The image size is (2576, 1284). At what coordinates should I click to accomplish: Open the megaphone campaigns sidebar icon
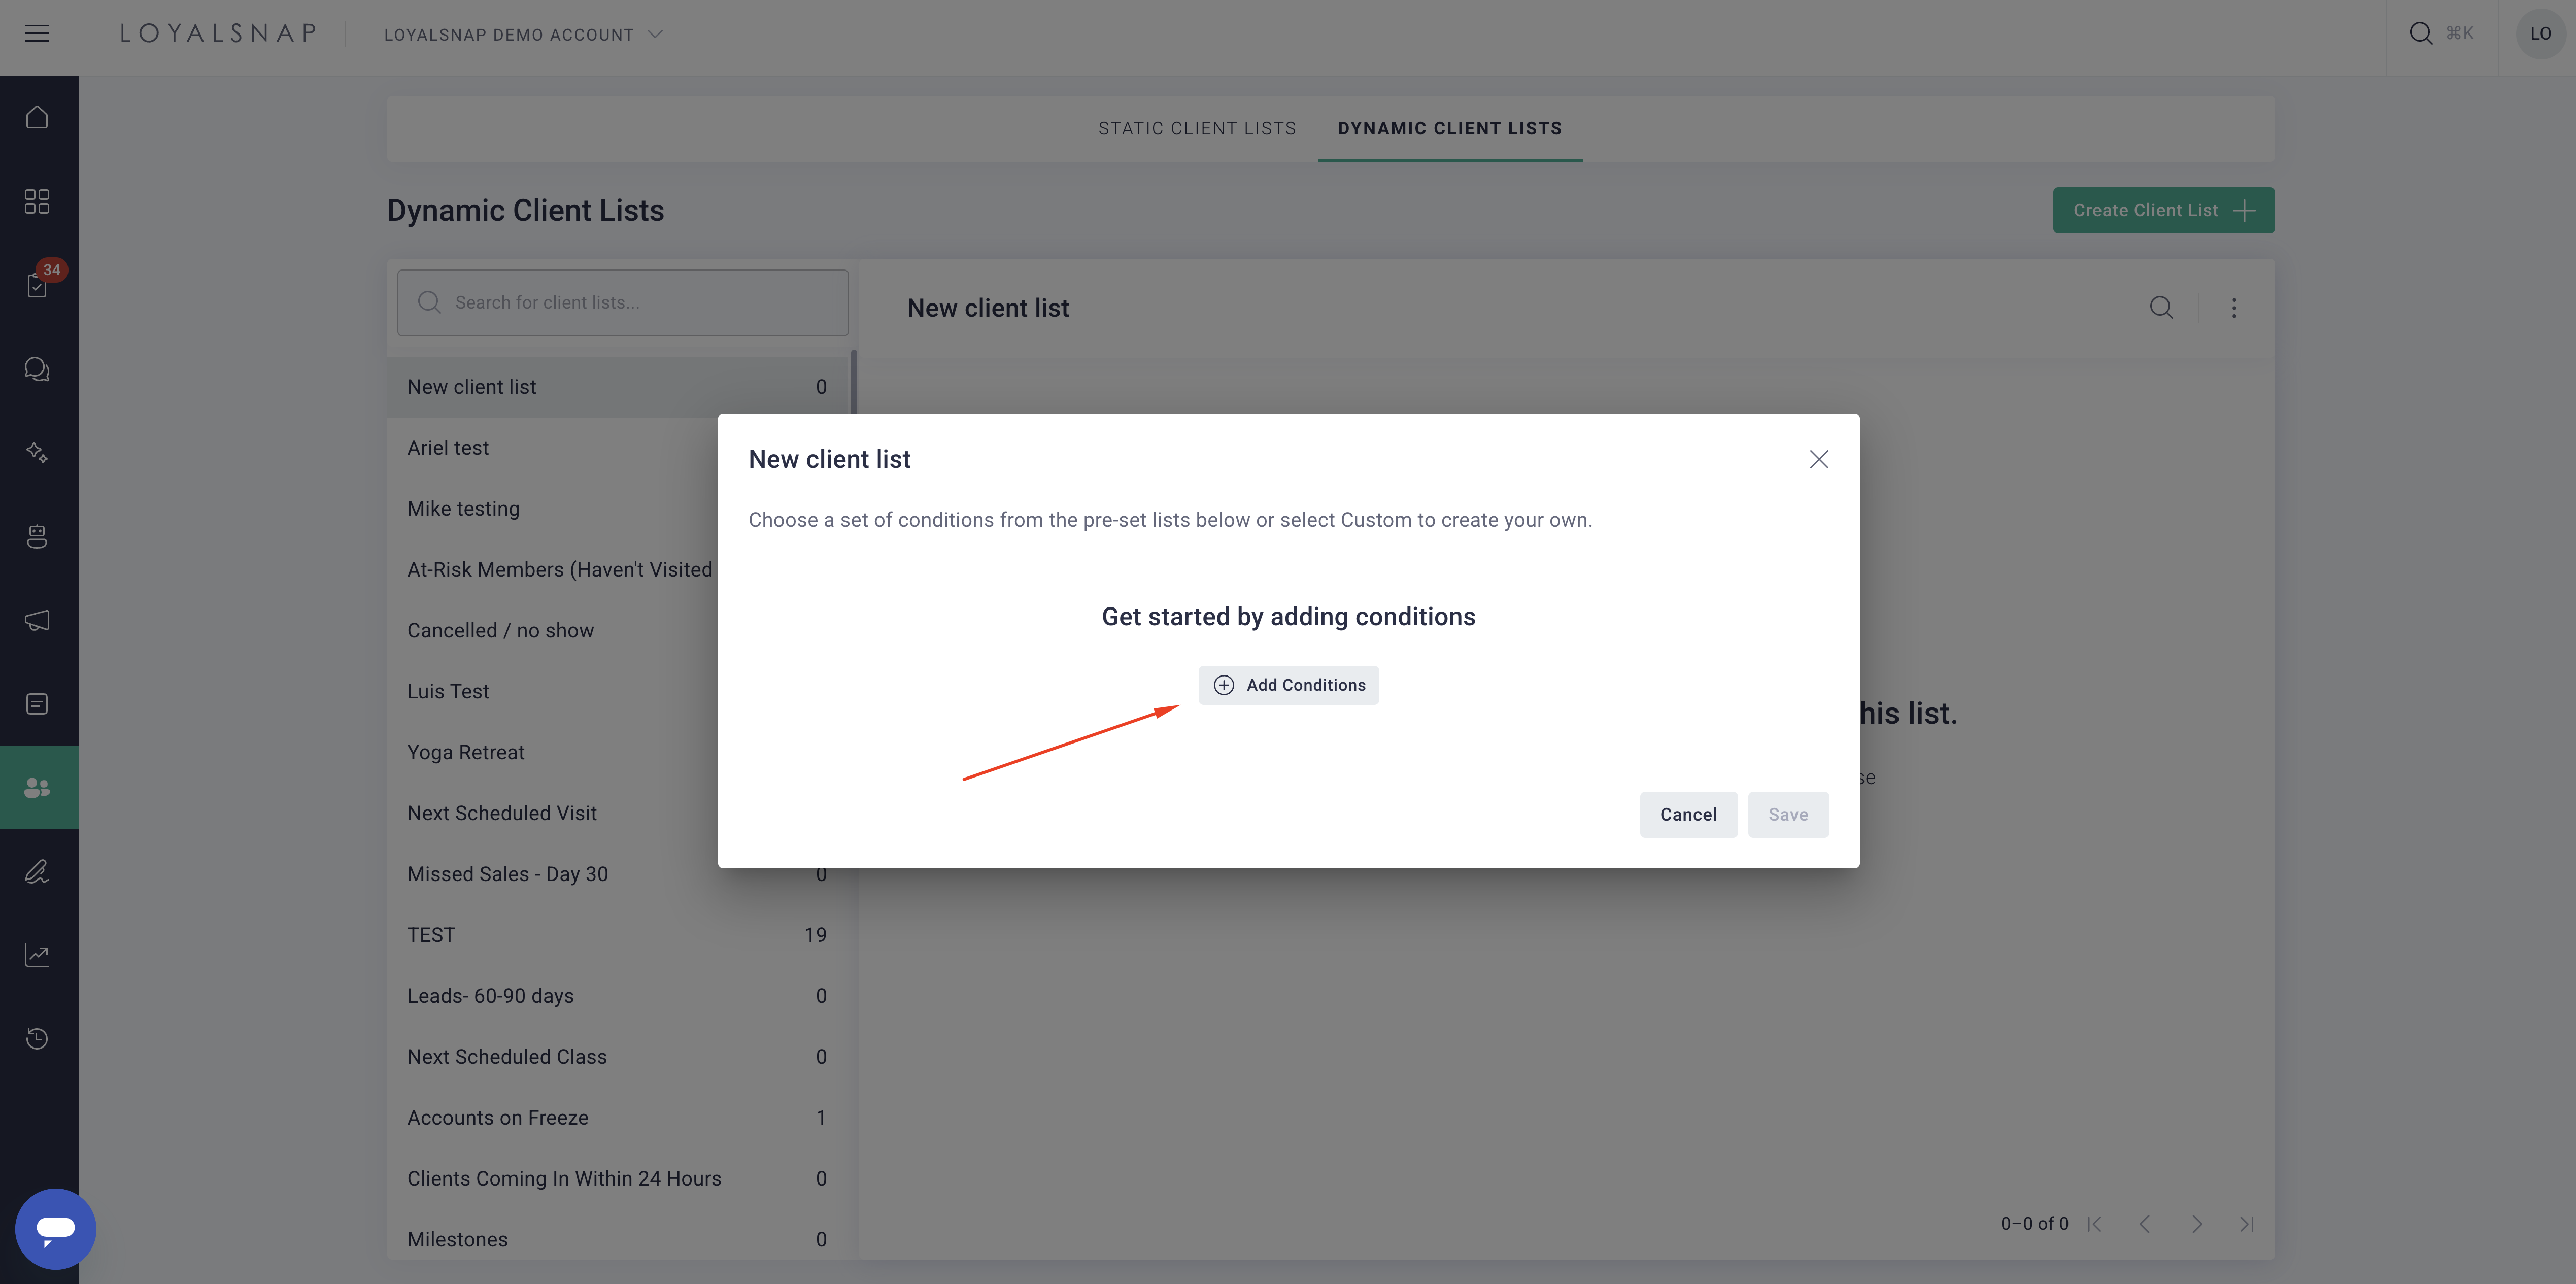click(37, 620)
